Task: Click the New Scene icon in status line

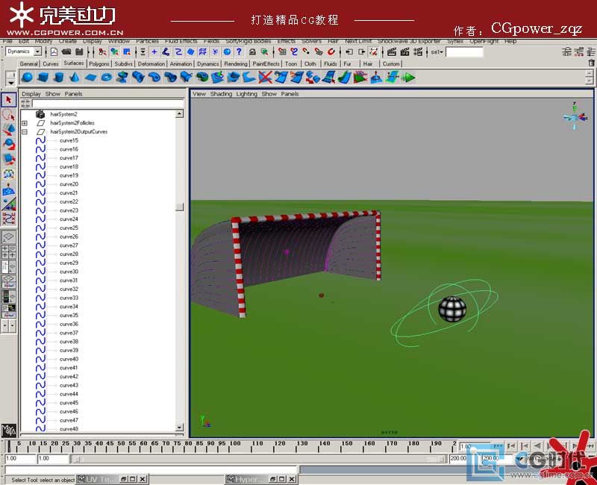Action: coord(54,51)
